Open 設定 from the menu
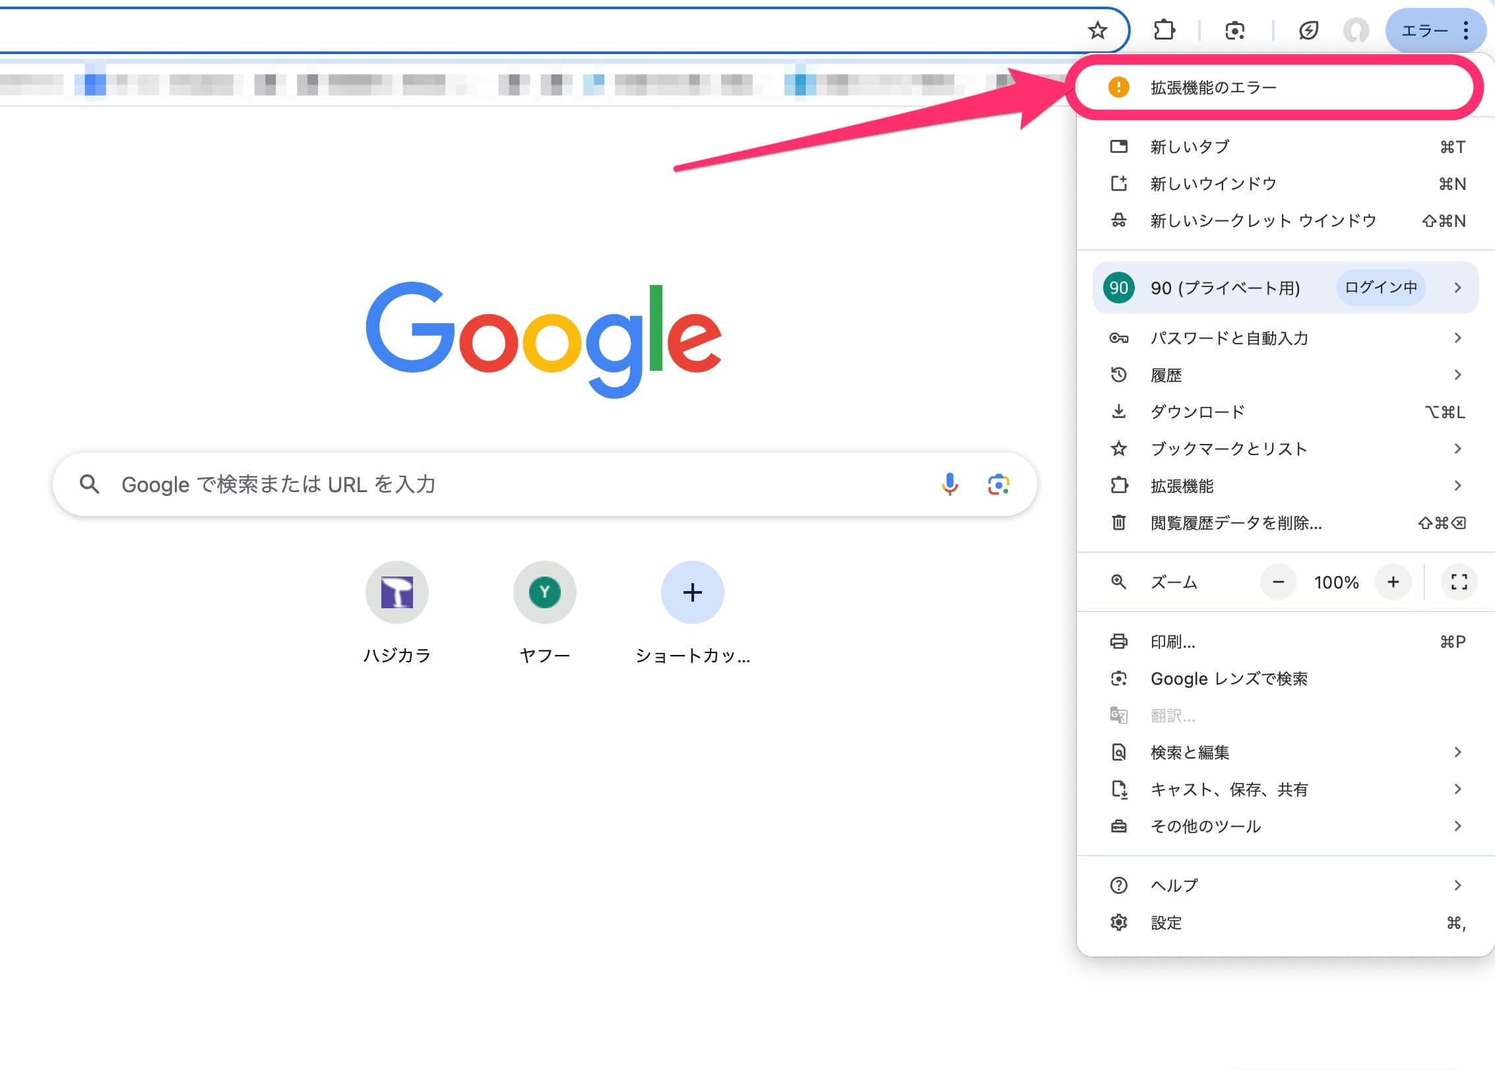1495x1070 pixels. click(1287, 922)
